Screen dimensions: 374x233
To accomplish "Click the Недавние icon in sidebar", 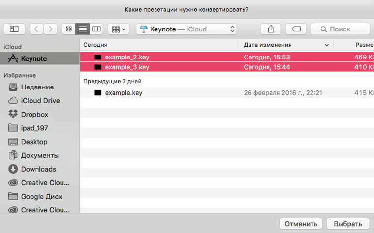I will 13,87.
